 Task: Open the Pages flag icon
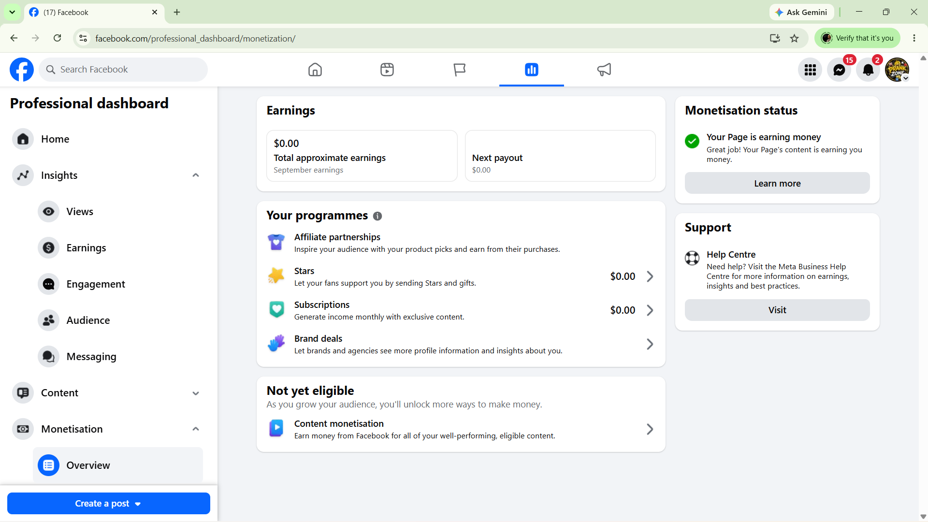click(459, 70)
